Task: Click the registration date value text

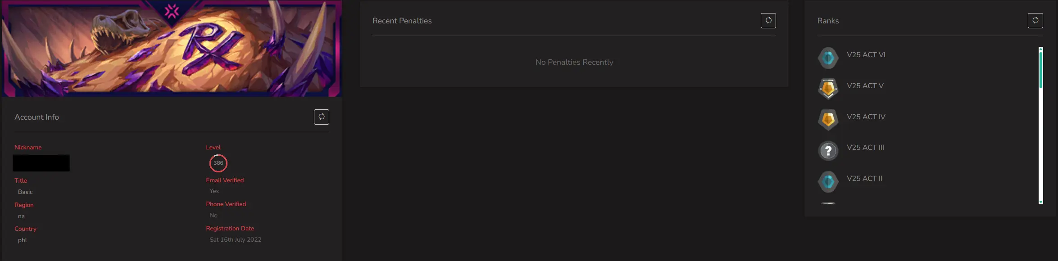Action: point(235,240)
